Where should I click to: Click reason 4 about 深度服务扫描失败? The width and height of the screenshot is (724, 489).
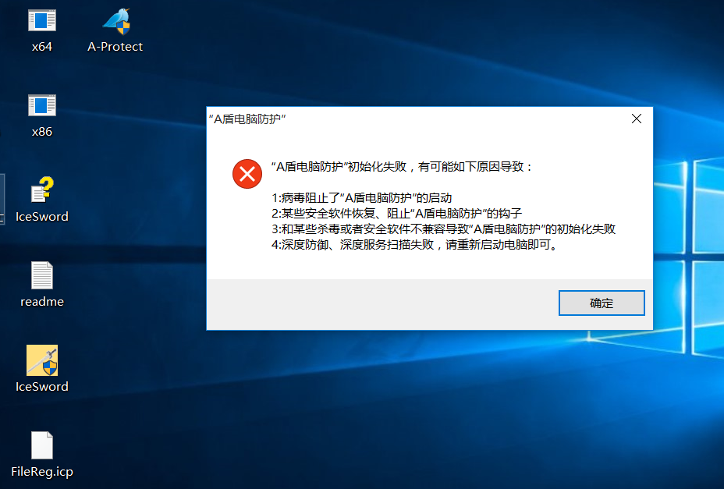pyautogui.click(x=416, y=245)
